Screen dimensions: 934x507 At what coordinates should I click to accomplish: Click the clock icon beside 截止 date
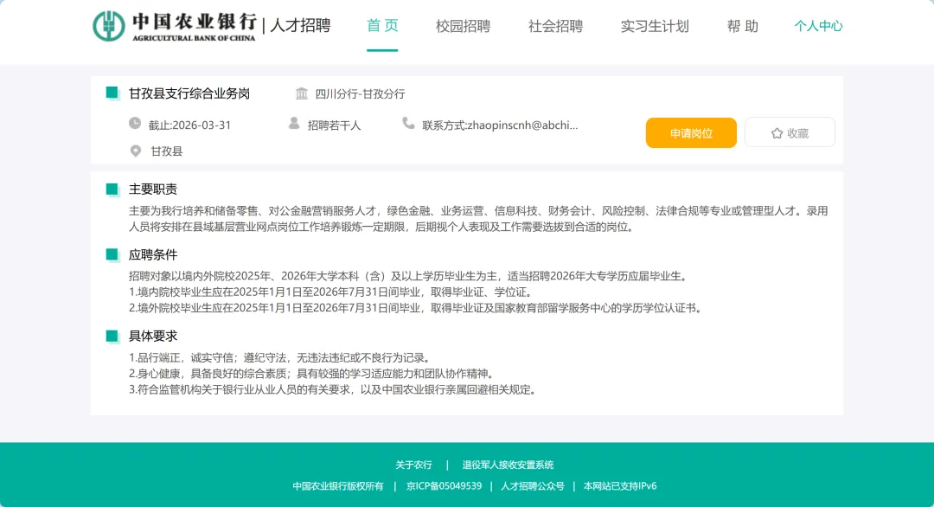tap(135, 124)
